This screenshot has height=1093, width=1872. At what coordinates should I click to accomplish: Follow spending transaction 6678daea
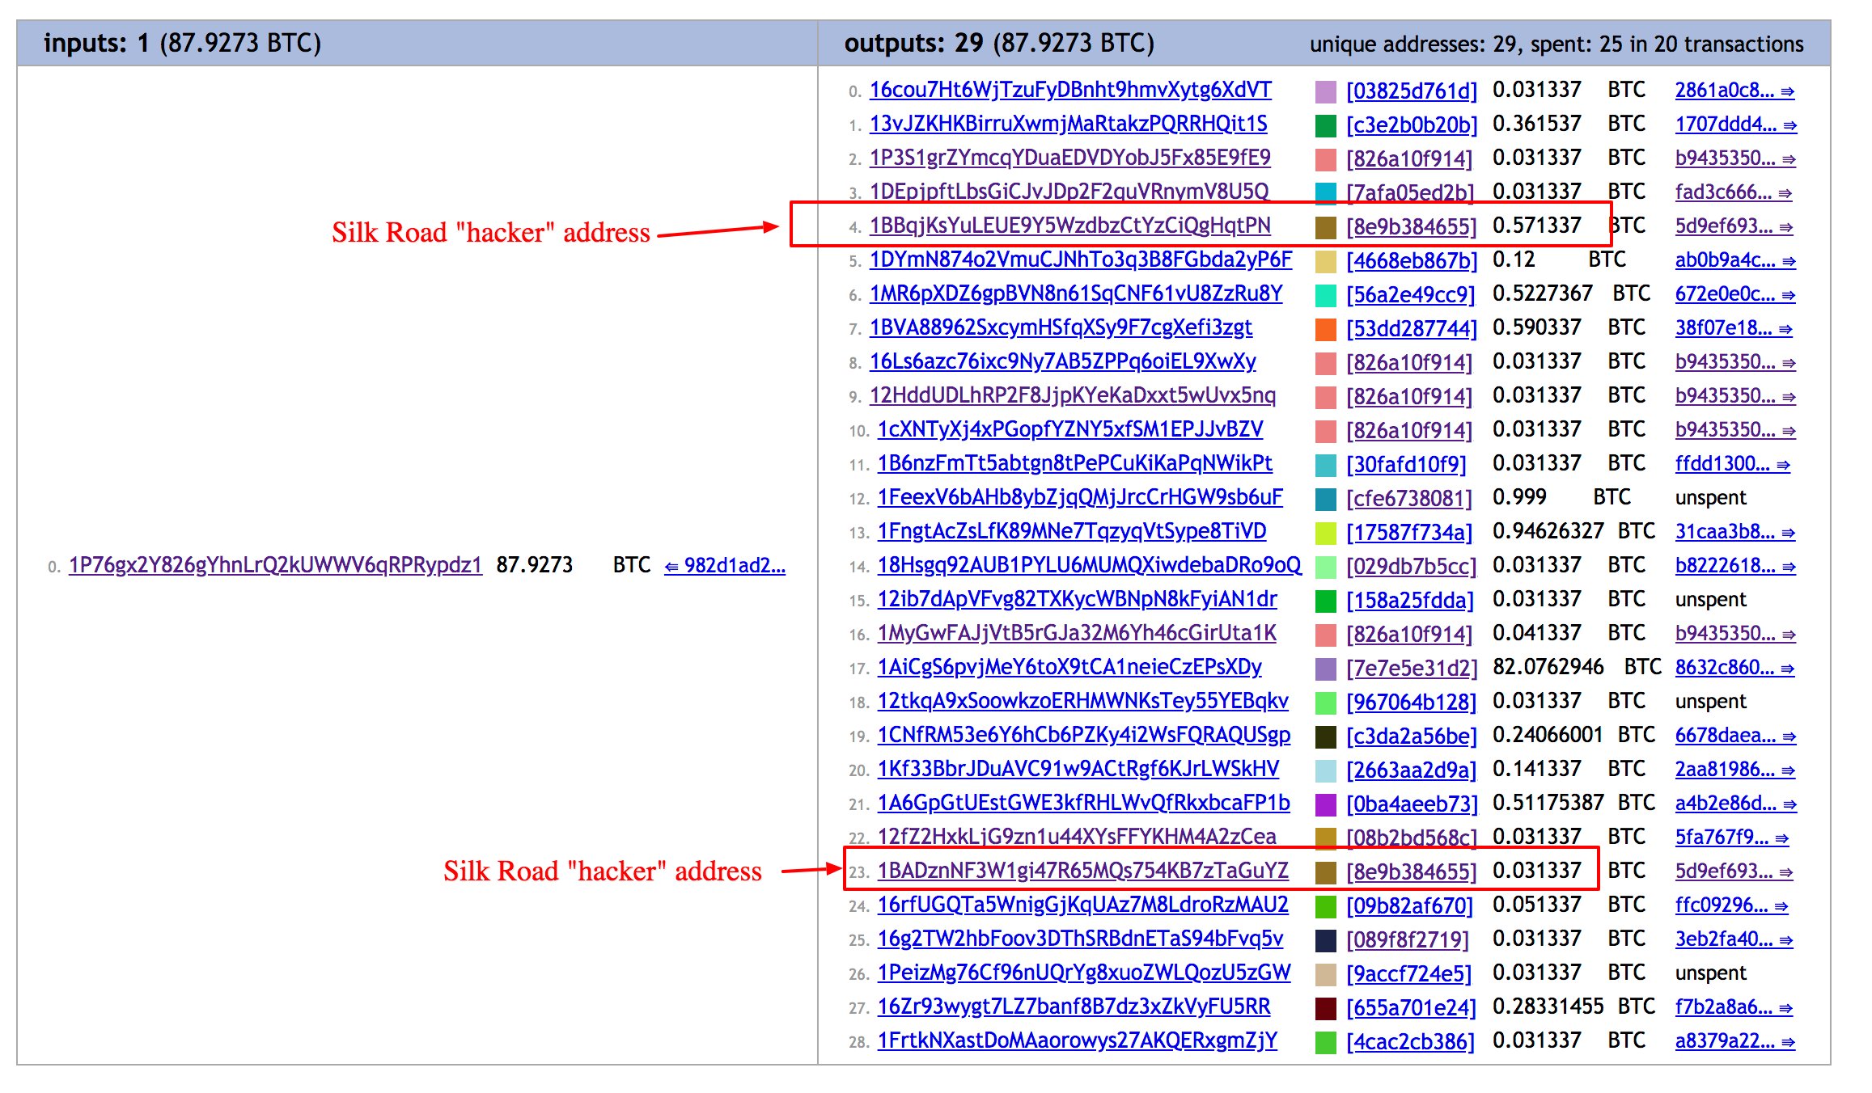pos(1736,735)
